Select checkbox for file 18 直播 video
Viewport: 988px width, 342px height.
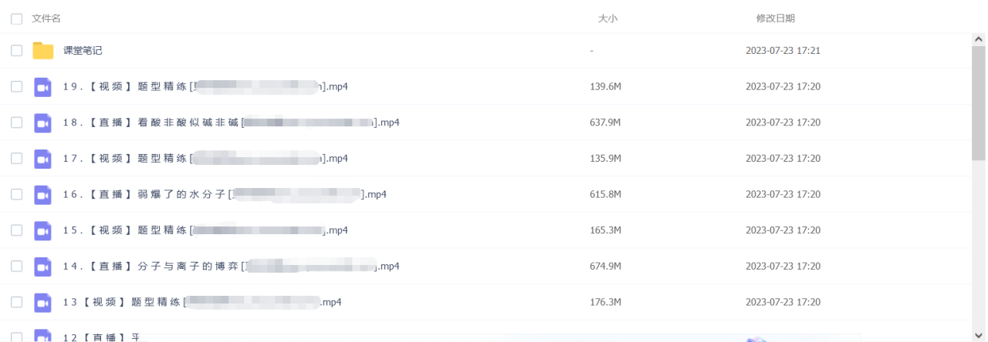tap(16, 122)
